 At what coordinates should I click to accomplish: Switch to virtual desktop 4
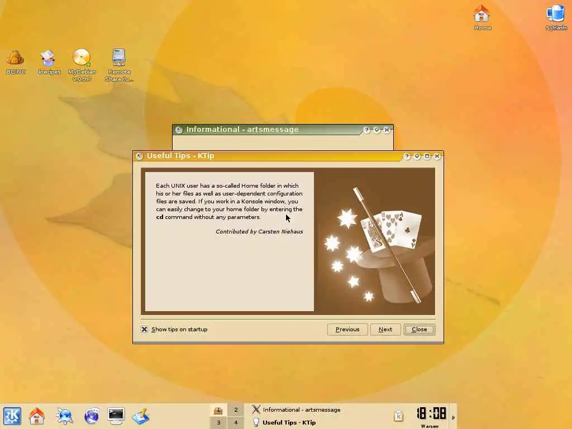pyautogui.click(x=236, y=422)
